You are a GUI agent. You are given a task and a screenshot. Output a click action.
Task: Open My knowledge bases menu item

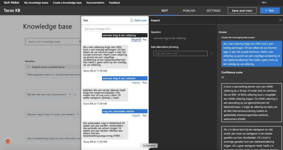pyautogui.click(x=36, y=3)
